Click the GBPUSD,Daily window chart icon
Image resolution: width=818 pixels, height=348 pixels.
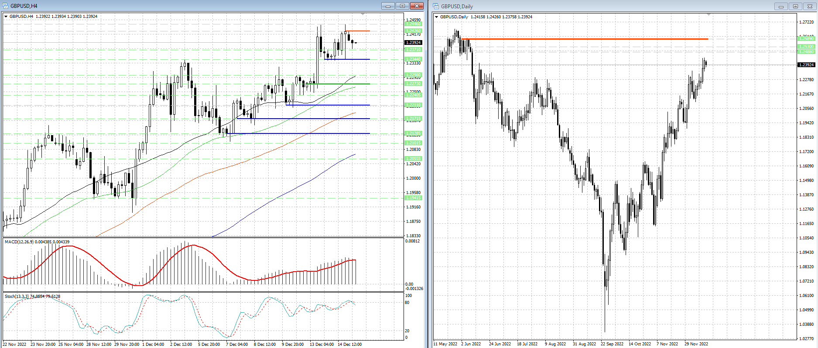click(436, 6)
